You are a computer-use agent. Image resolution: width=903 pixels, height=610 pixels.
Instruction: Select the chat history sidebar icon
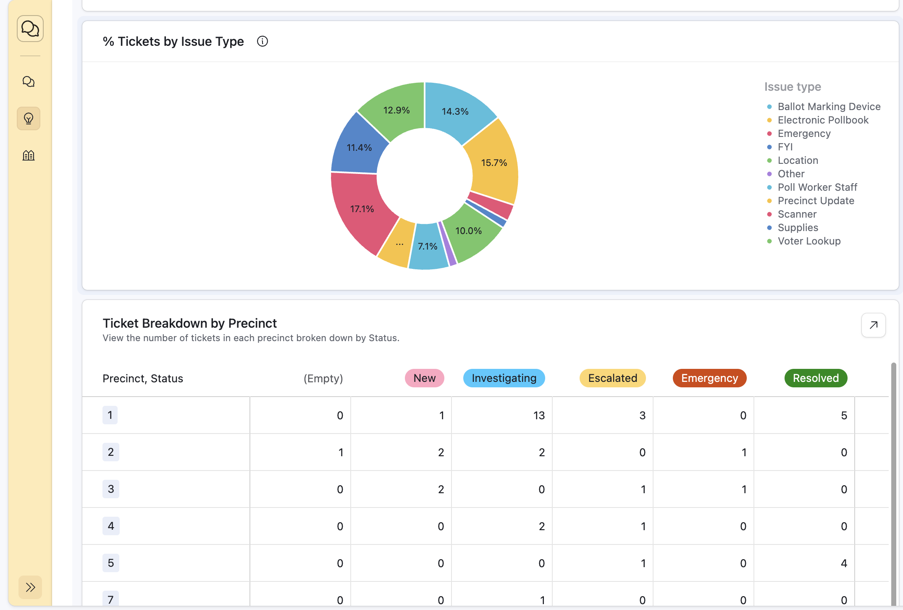coord(28,82)
